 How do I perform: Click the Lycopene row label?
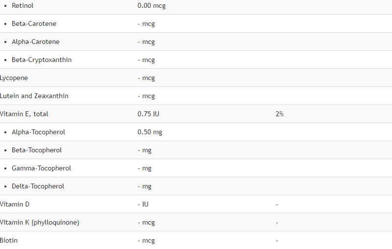[14, 78]
